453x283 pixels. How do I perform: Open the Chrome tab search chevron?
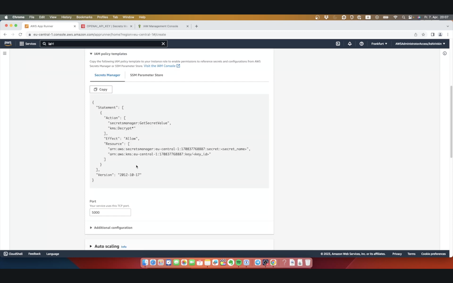(x=448, y=26)
